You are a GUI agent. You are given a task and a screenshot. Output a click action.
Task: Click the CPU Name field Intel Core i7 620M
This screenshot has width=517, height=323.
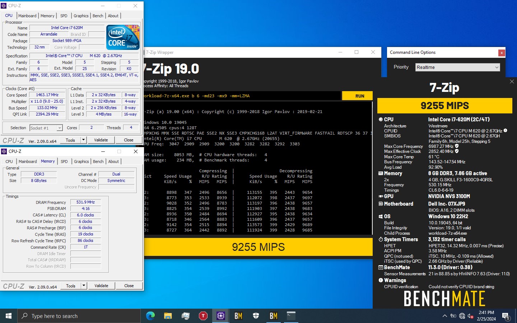click(x=67, y=28)
